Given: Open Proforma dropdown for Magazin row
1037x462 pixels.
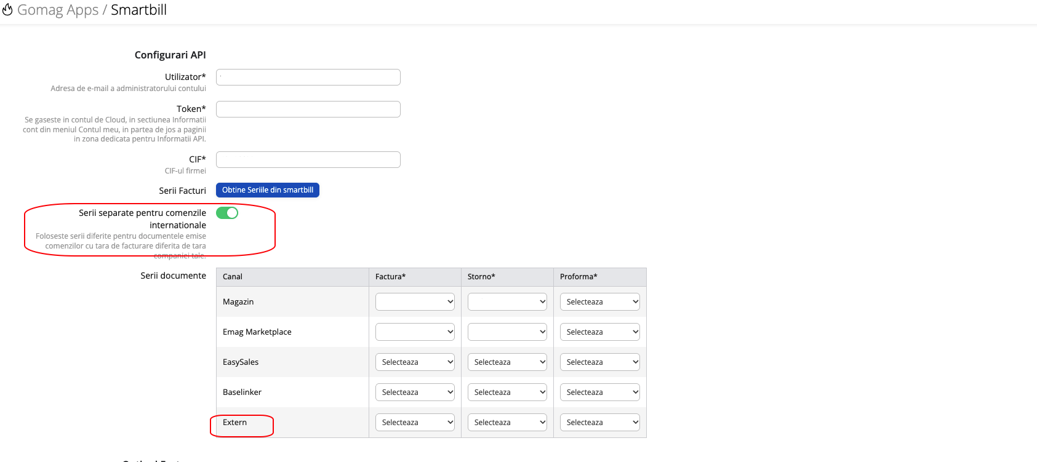Looking at the screenshot, I should pos(600,302).
